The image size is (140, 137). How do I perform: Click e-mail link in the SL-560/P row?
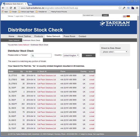click(92, 116)
